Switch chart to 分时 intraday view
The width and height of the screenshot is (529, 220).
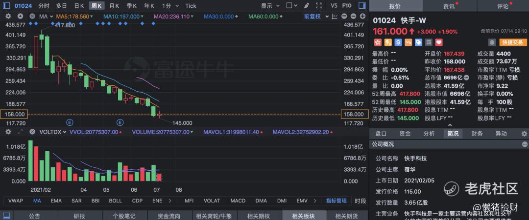click(44, 6)
